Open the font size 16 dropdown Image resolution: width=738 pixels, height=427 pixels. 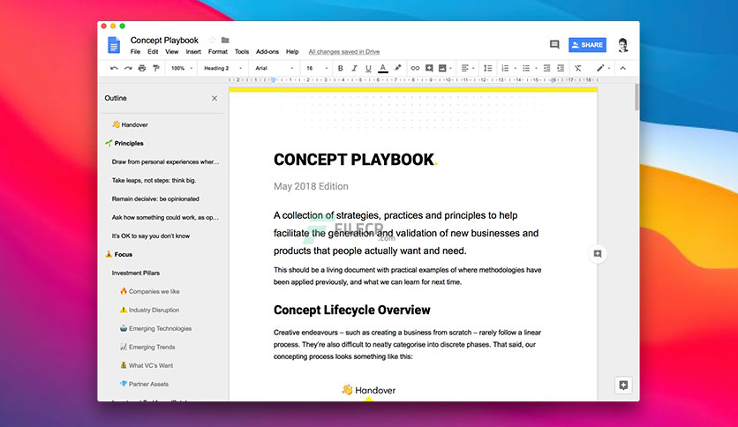pos(317,68)
